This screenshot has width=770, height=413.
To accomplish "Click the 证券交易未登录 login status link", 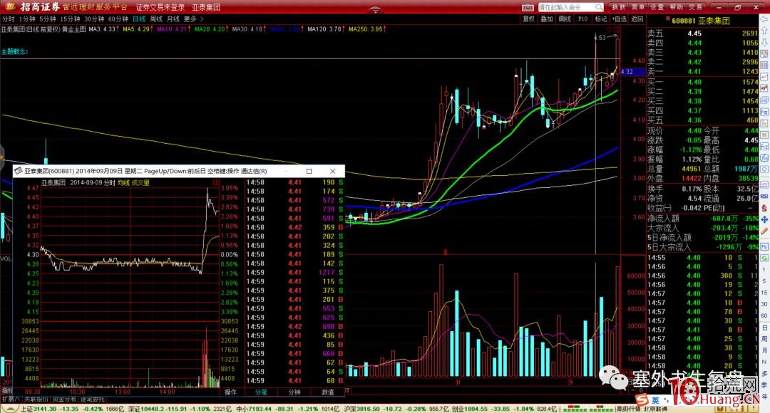I will (160, 7).
